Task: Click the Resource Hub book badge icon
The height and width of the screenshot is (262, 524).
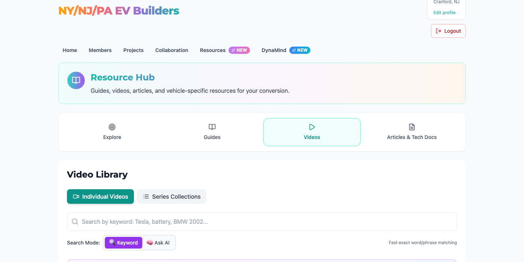Action: [76, 80]
